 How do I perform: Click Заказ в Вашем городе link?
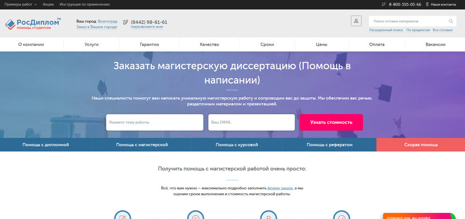[97, 27]
